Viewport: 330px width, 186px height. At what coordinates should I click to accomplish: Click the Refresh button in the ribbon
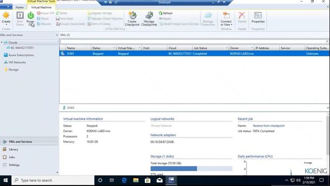[x=166, y=13]
